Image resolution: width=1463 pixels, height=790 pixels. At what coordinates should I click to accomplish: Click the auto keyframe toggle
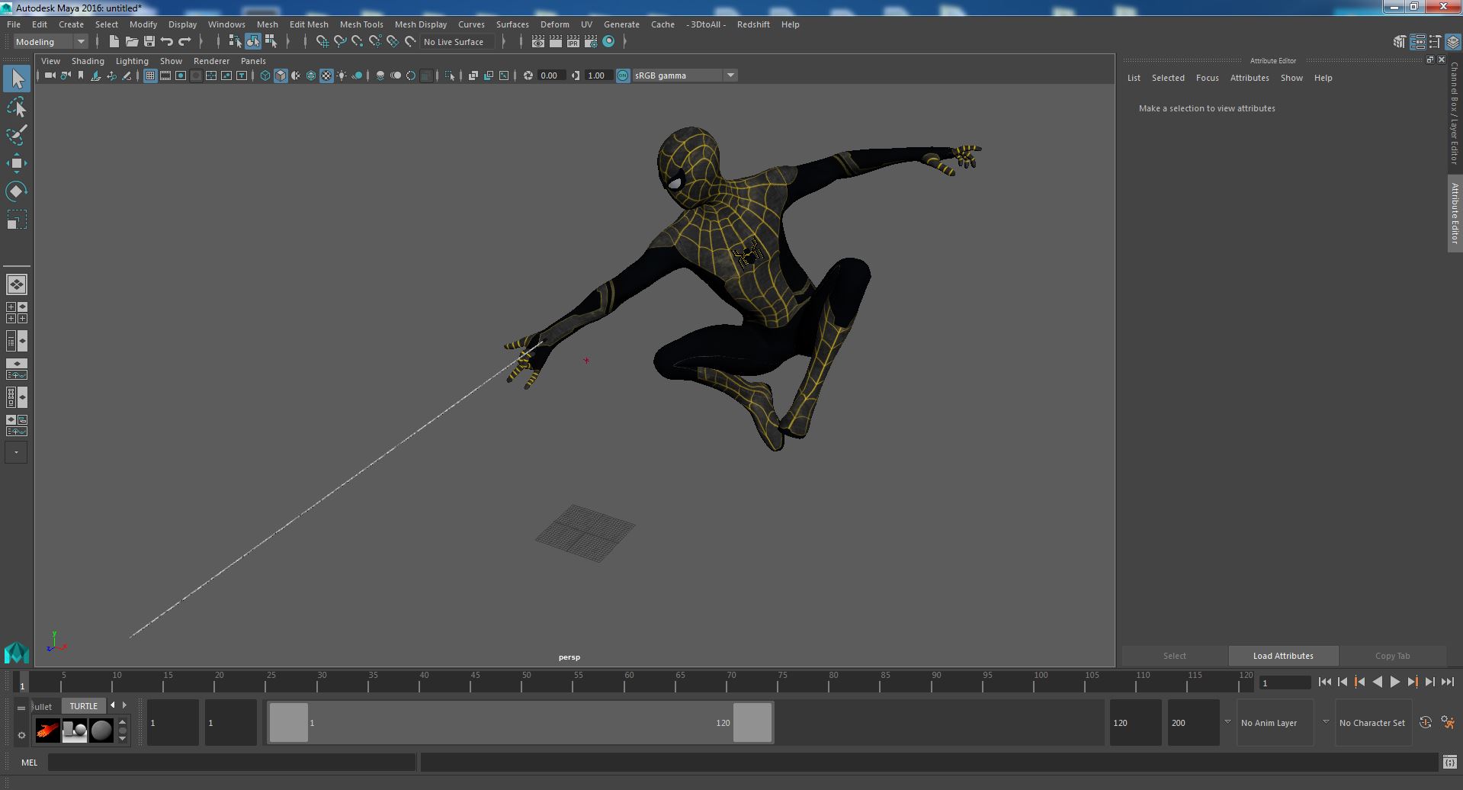point(1425,723)
